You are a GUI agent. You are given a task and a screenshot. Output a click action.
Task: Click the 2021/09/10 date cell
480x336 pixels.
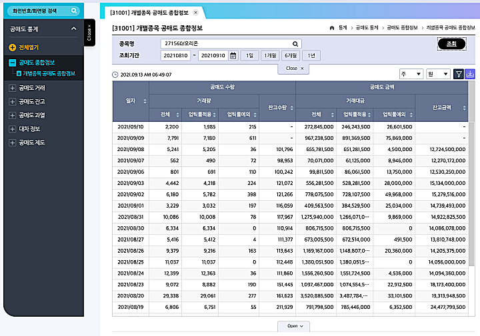[x=131, y=127]
